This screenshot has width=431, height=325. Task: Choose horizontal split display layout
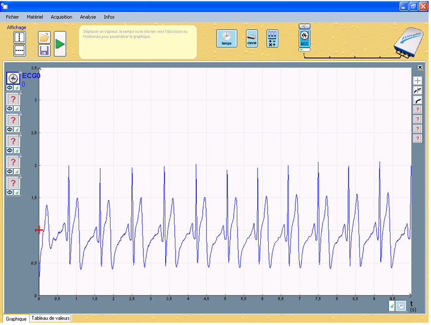point(19,50)
